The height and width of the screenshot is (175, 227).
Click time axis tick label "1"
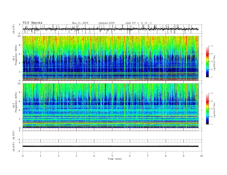[40, 156]
